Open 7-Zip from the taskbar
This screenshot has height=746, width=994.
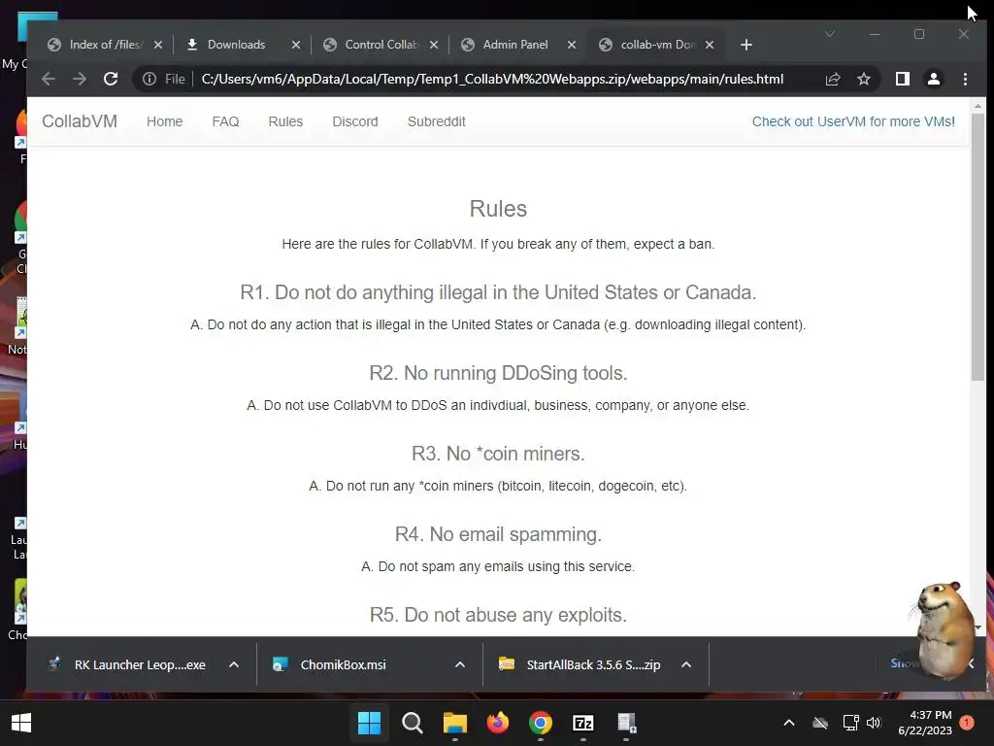click(x=583, y=723)
